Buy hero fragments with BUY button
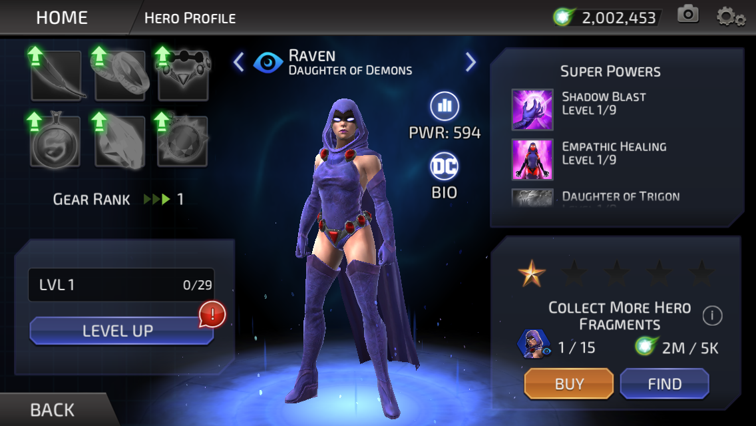The width and height of the screenshot is (756, 426). coord(569,383)
